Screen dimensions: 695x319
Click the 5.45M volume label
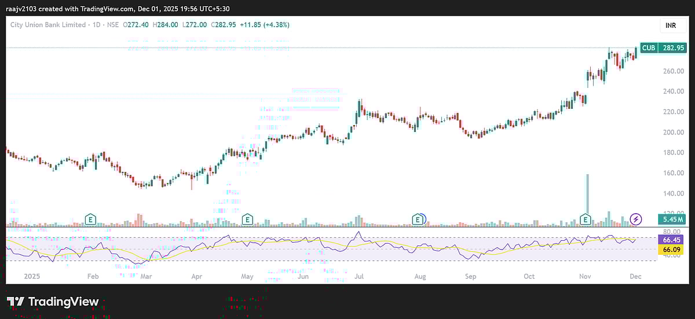pyautogui.click(x=674, y=219)
